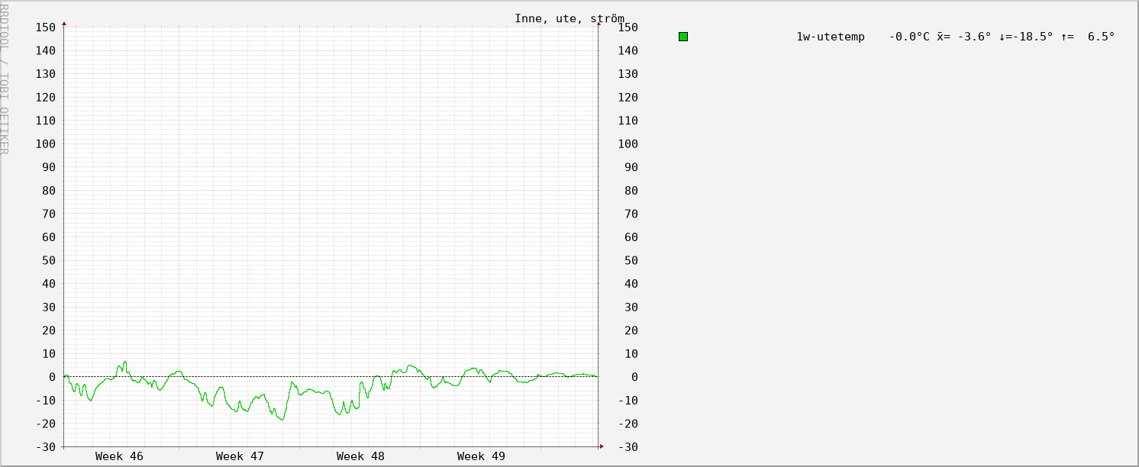1139x467 pixels.
Task: Click the 100 label on right y-axis
Action: click(628, 144)
